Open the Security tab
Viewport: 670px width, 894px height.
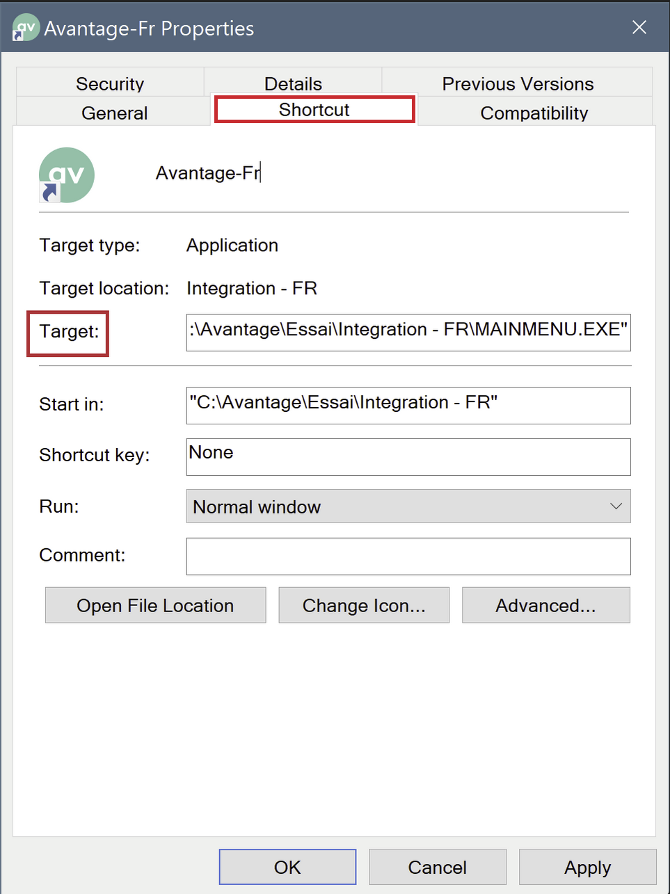point(110,83)
